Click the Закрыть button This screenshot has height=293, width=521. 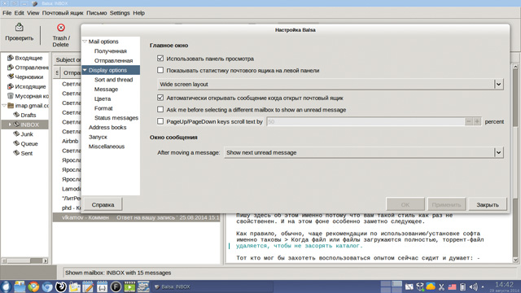point(488,204)
